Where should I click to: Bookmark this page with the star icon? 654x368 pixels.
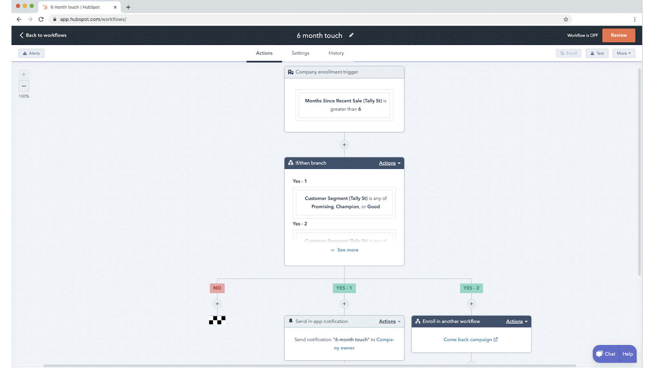point(566,19)
